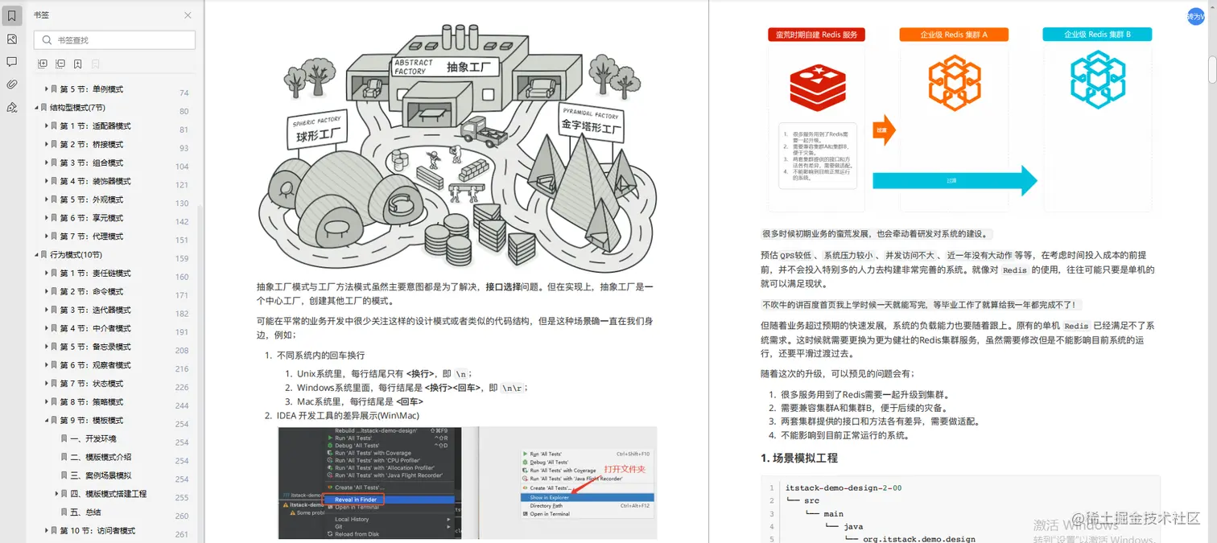
Task: Collapse the 结构型模式(7节) section
Action: [x=35, y=107]
